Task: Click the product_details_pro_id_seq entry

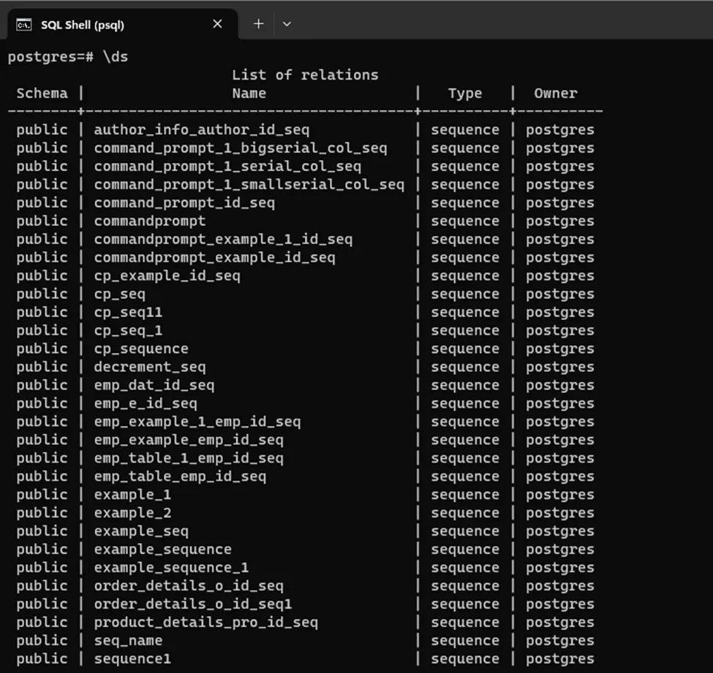Action: click(206, 623)
